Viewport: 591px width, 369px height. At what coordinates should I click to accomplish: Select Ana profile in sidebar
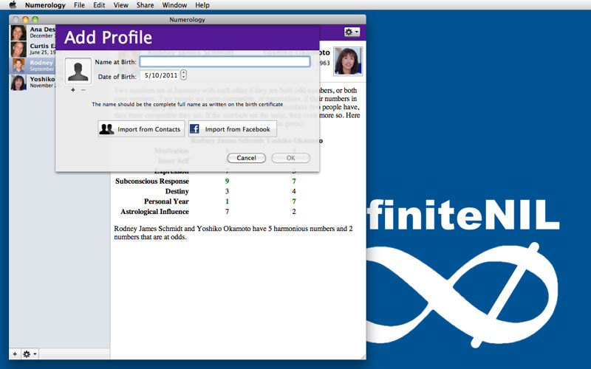33,32
